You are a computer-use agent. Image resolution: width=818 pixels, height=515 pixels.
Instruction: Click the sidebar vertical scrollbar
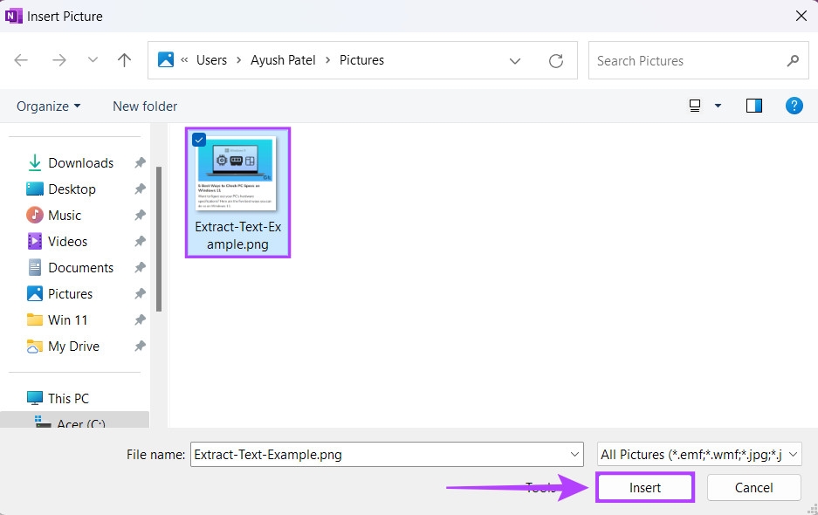coord(159,239)
